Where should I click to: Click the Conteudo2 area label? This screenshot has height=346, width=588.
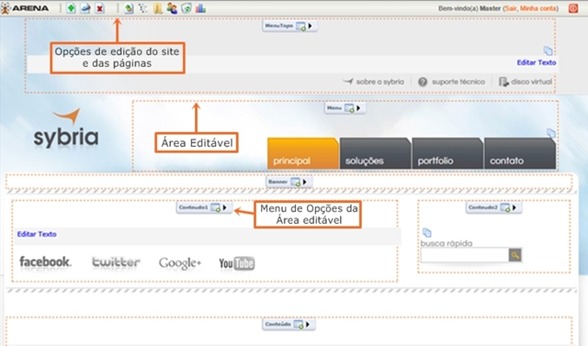[482, 207]
